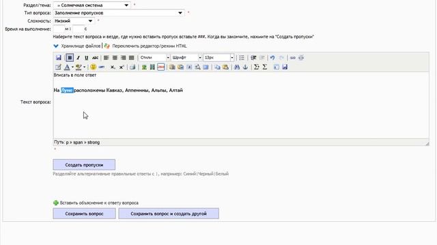Click the eraser clear formatting icon
Viewport: 437px width, 245px height.
(132, 67)
